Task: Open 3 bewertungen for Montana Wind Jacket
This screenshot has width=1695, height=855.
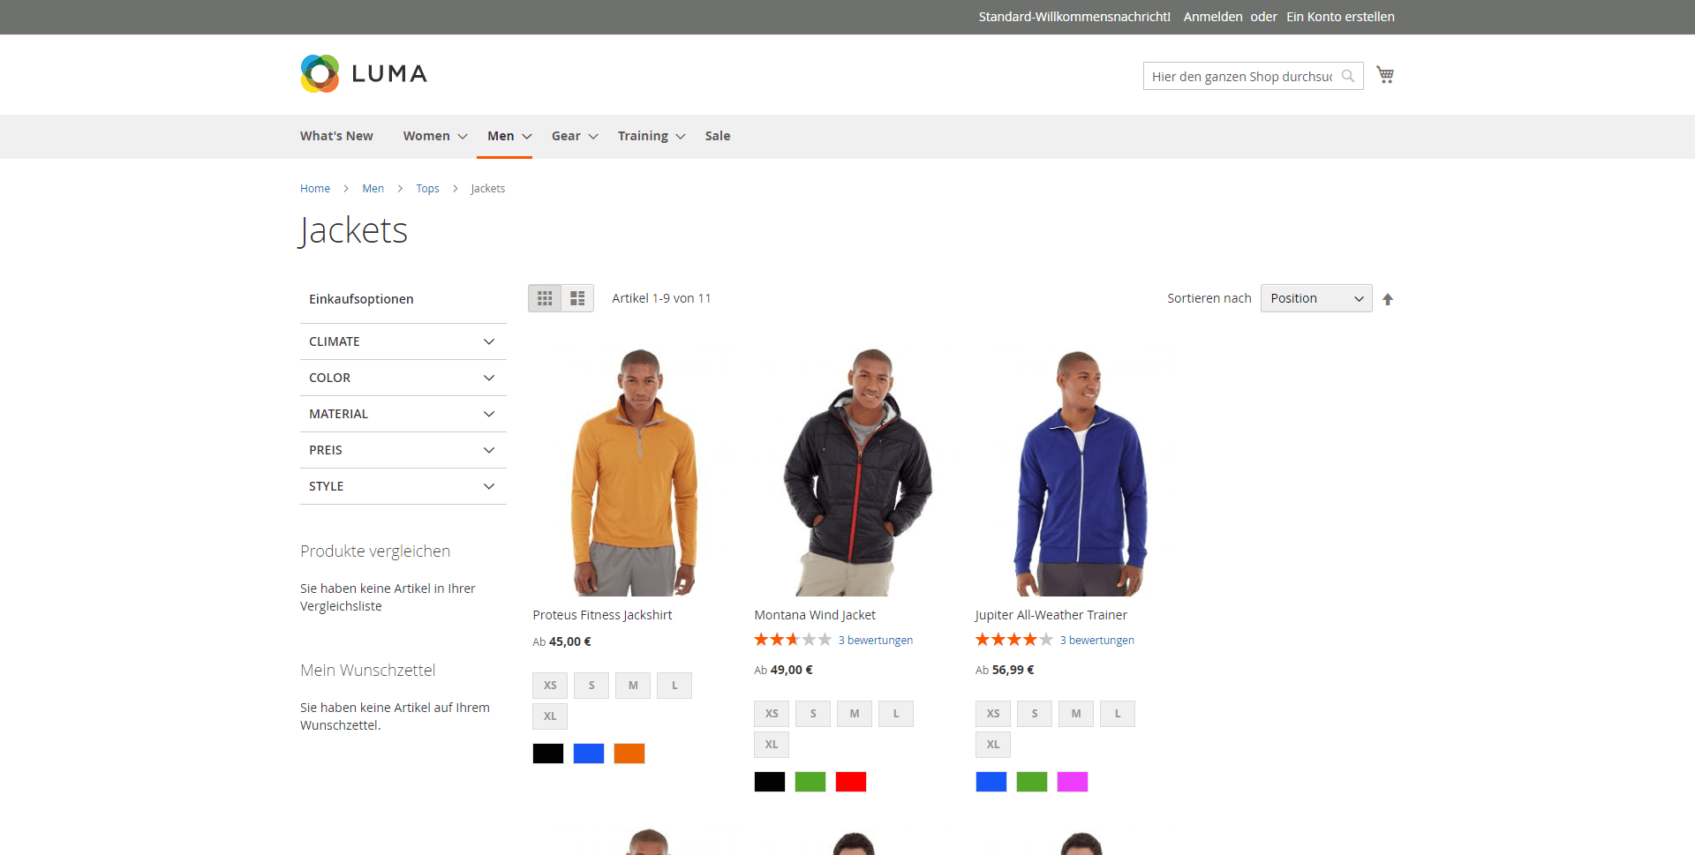Action: click(x=875, y=640)
